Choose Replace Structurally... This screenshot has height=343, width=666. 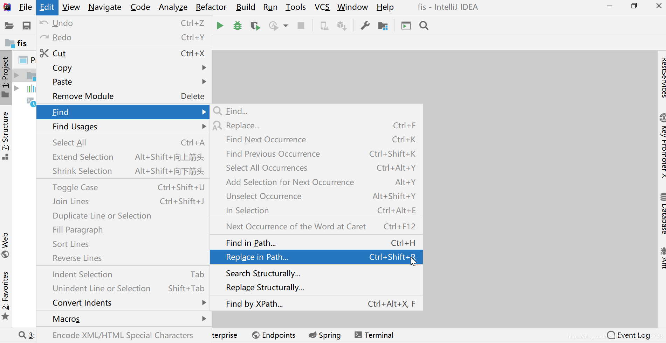click(x=316, y=287)
